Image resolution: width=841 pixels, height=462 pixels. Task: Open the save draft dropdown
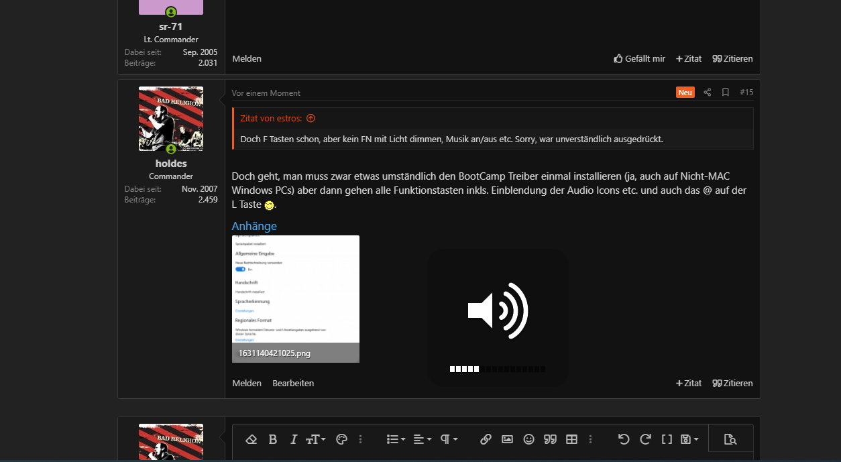689,439
